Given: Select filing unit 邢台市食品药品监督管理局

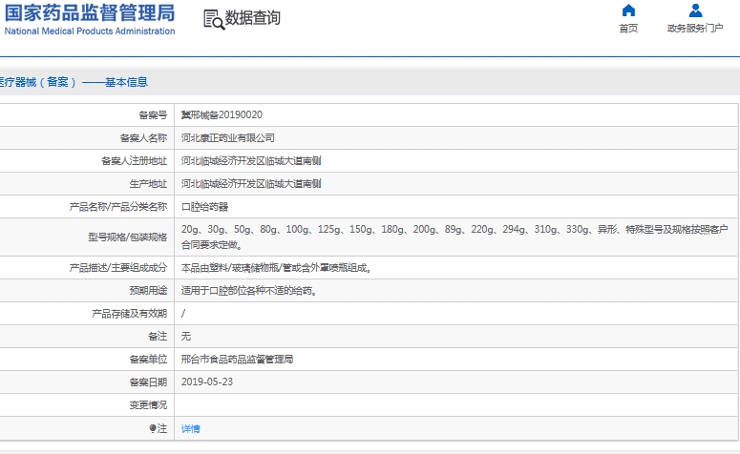Looking at the screenshot, I should pyautogui.click(x=238, y=360).
